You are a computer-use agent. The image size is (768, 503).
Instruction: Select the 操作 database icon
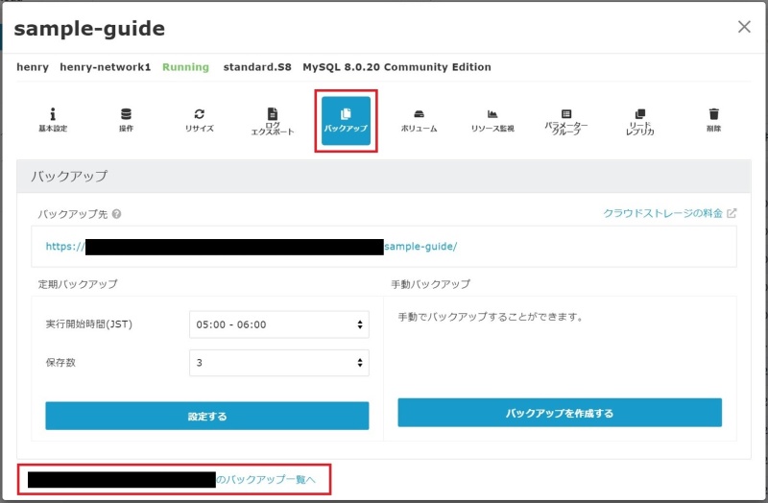[x=126, y=120]
